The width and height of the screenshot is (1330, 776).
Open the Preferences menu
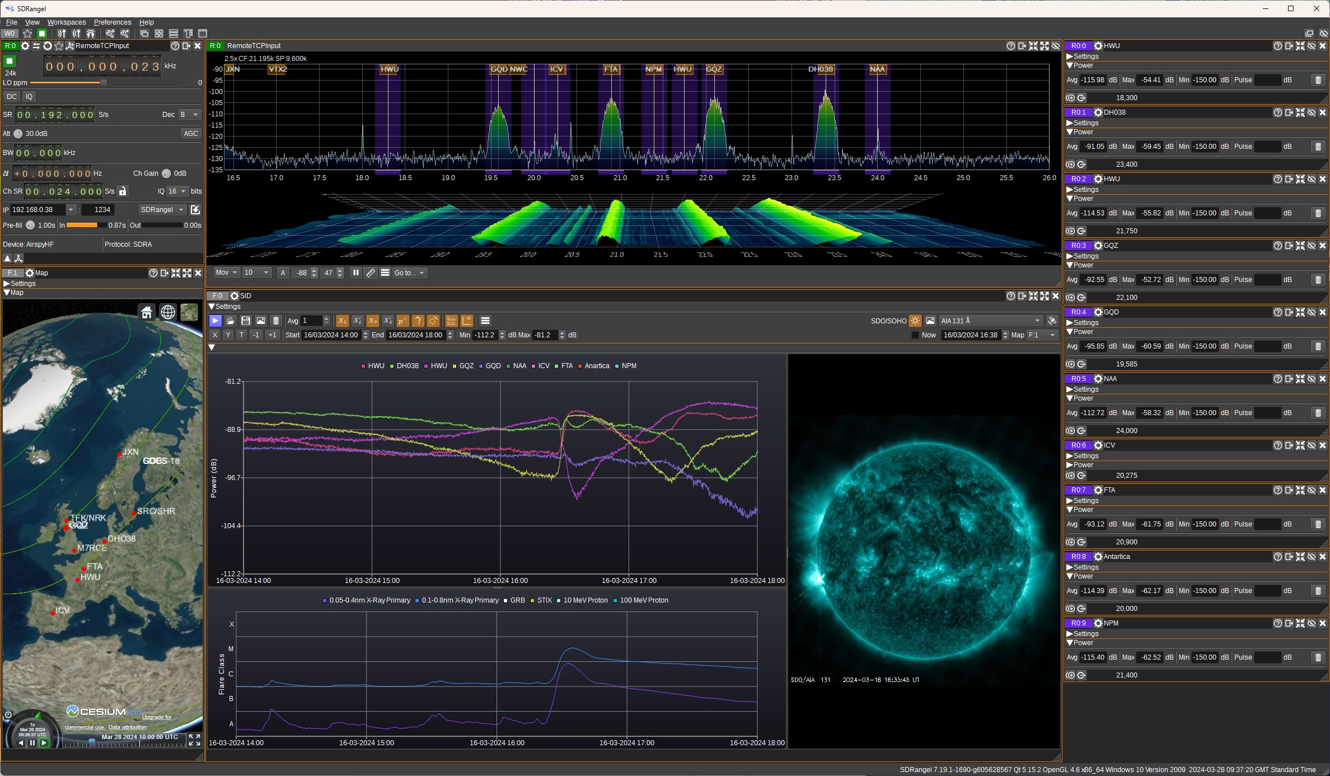pyautogui.click(x=113, y=22)
